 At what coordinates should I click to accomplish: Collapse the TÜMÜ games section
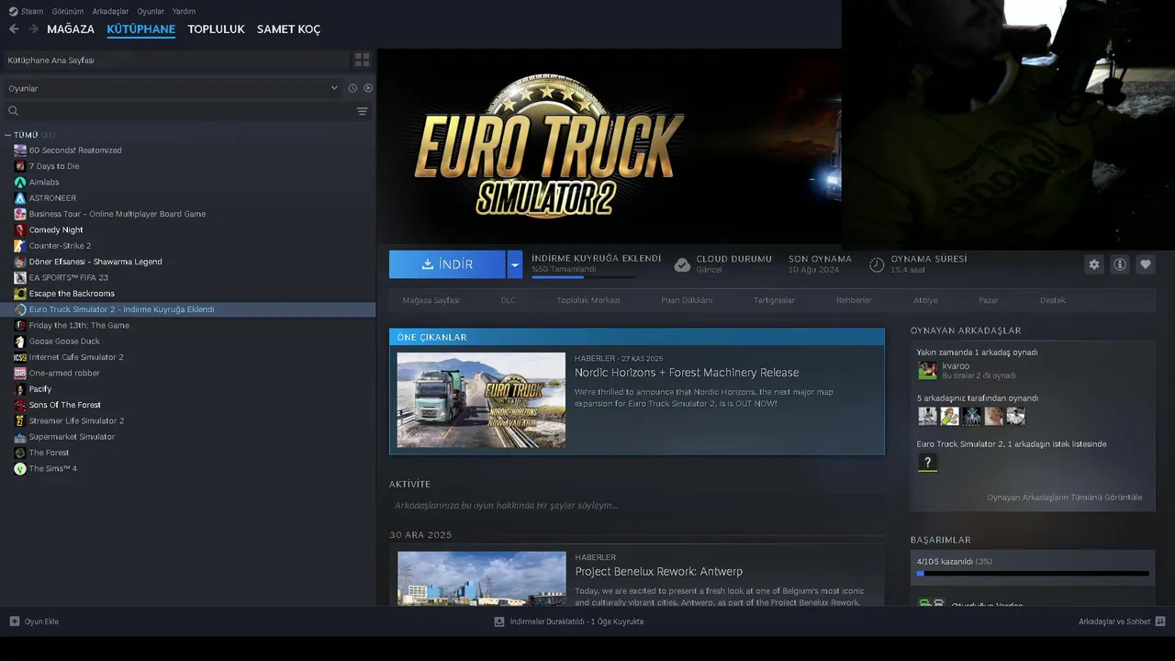7,135
